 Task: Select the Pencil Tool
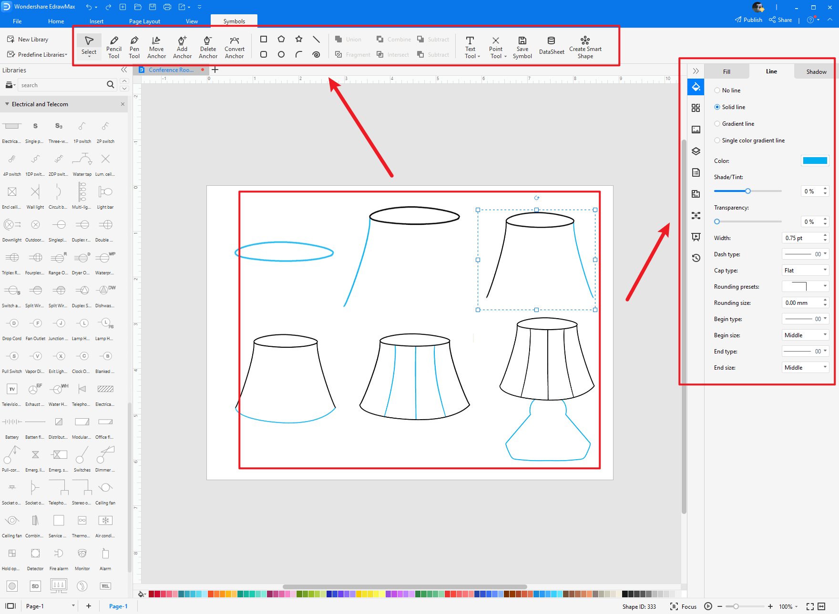coord(113,47)
